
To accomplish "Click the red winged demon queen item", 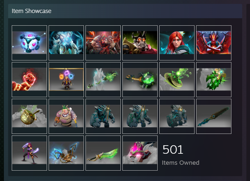I will (x=214, y=43).
